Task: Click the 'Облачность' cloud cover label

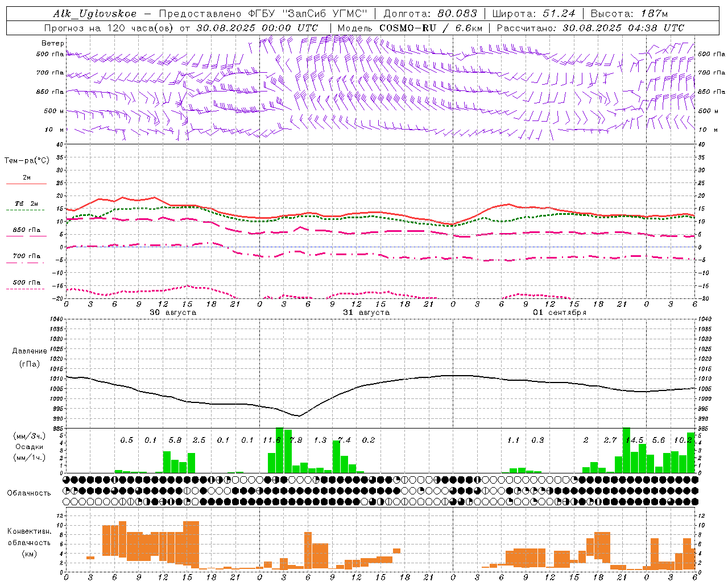Action: point(29,493)
